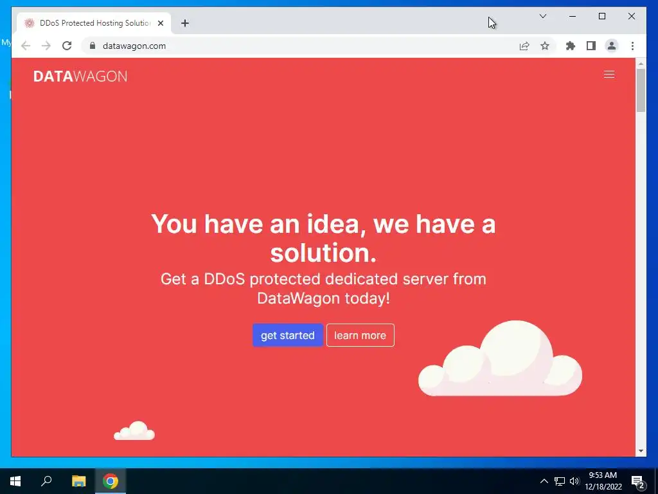Click the page scrollbar thumb

click(641, 90)
